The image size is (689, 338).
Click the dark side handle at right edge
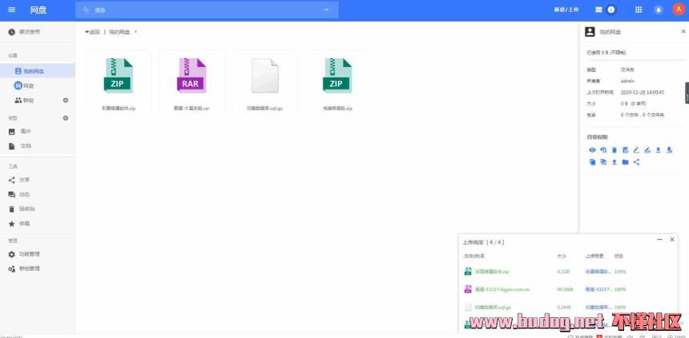click(x=687, y=93)
